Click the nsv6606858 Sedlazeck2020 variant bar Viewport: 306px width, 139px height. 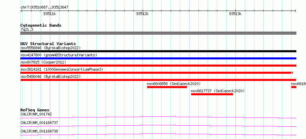(167, 87)
